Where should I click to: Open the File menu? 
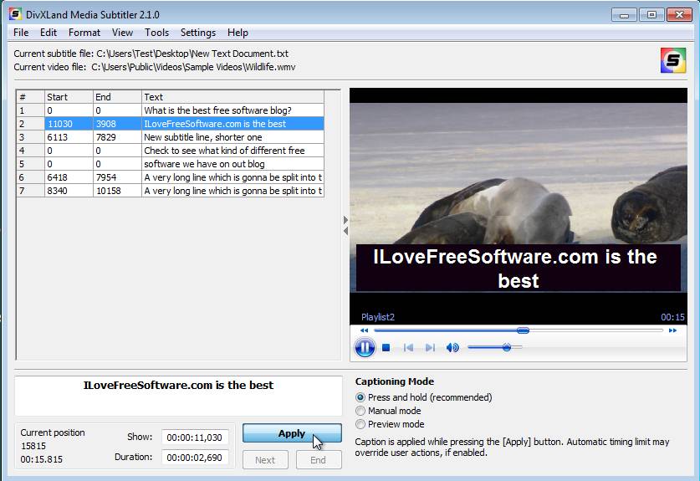[x=21, y=33]
